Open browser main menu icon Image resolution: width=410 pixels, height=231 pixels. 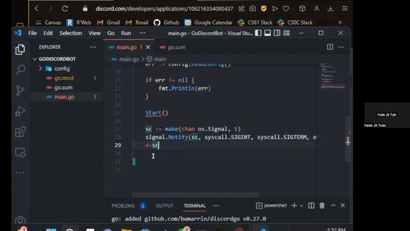click(x=345, y=8)
